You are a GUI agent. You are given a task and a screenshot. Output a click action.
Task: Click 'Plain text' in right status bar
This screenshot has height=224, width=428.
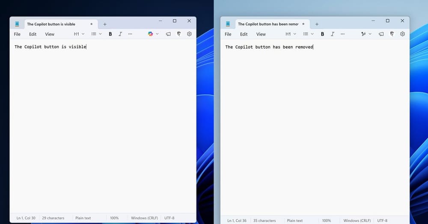pyautogui.click(x=295, y=221)
